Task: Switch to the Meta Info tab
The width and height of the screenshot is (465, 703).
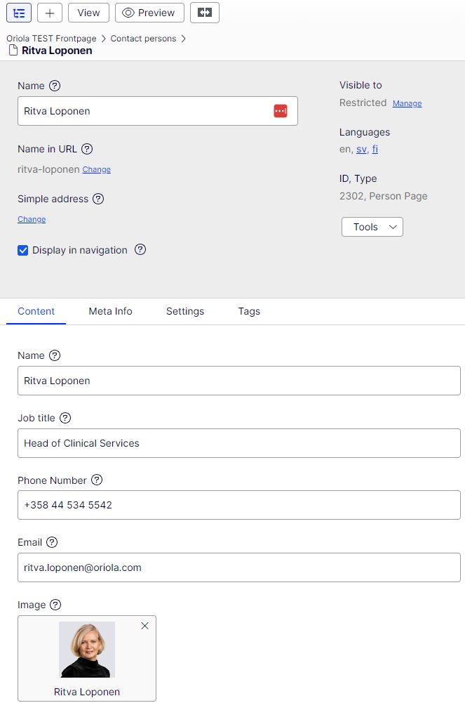Action: 110,311
